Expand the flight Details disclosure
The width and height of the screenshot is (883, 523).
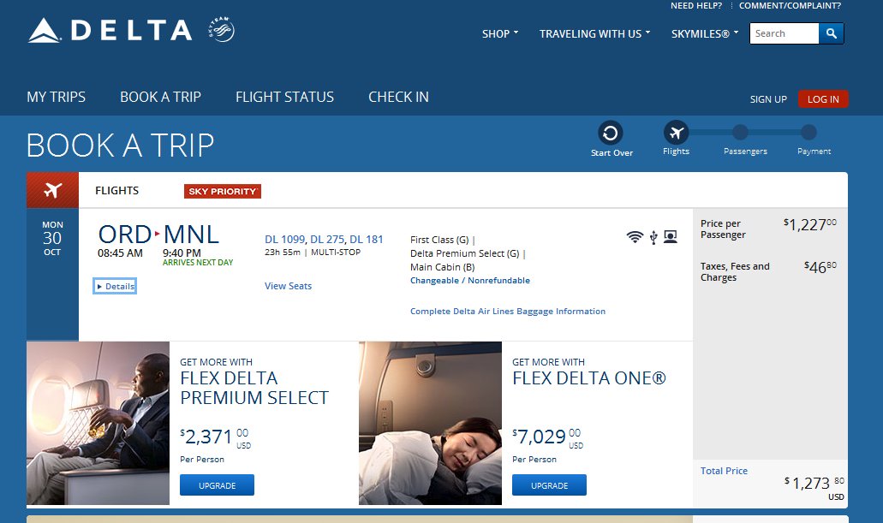pos(116,286)
